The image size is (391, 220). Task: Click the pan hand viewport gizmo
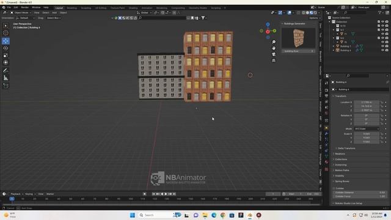(274, 48)
